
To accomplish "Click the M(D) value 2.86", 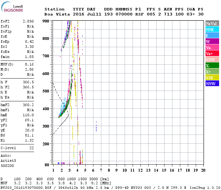I will pyautogui.click(x=29, y=69).
